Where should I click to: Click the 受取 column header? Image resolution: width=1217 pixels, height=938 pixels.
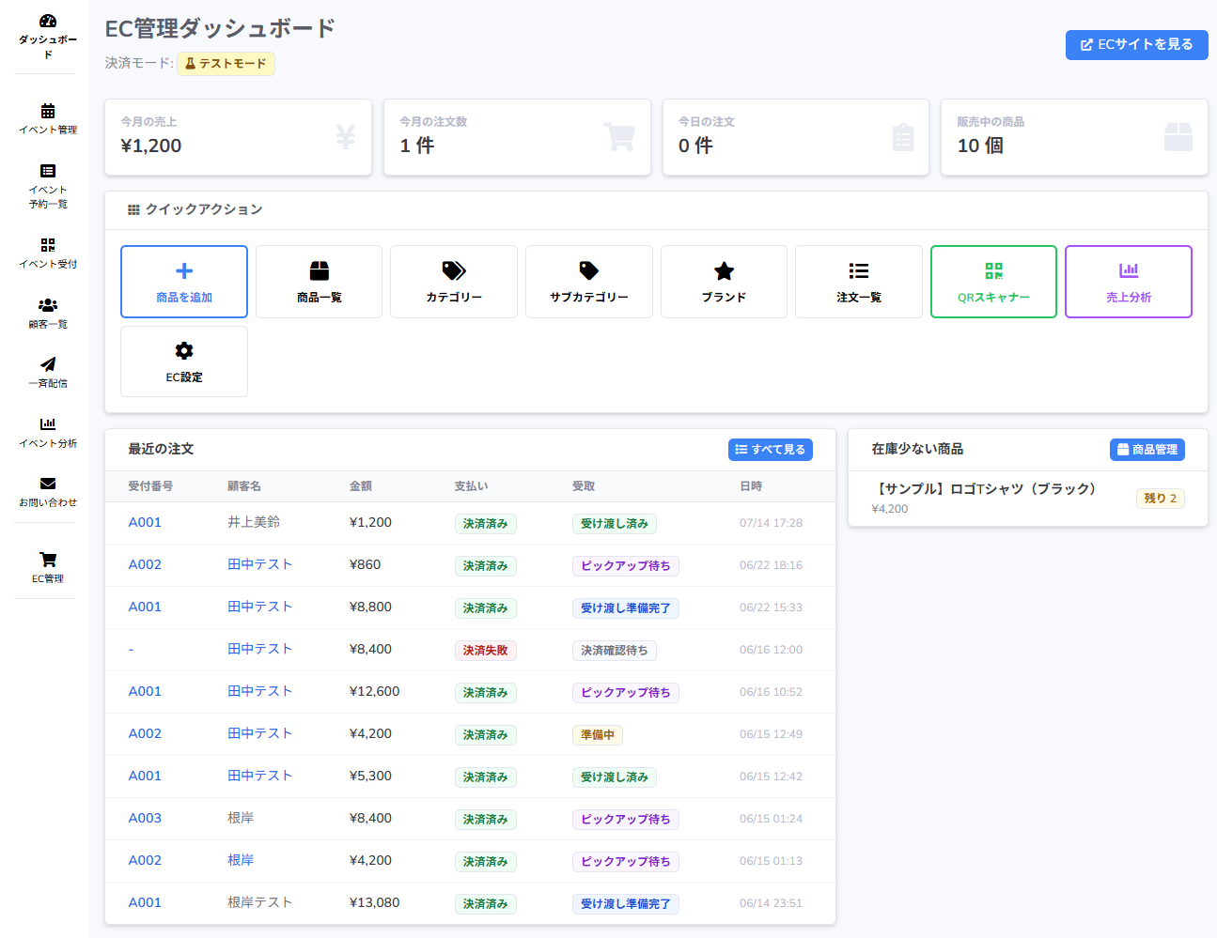(x=584, y=486)
